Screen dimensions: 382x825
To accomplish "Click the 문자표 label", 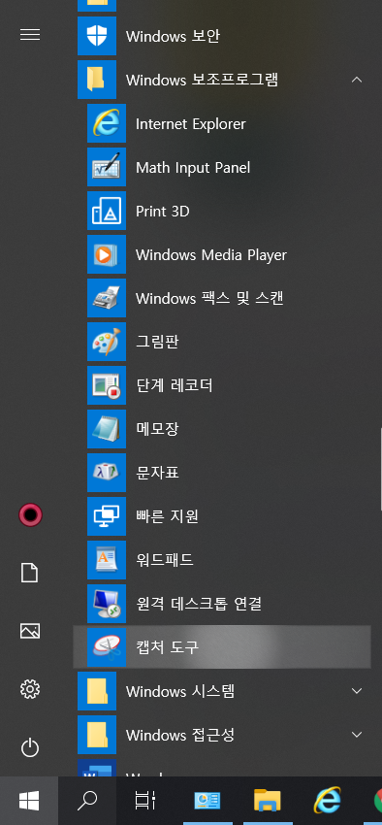I will point(157,473).
